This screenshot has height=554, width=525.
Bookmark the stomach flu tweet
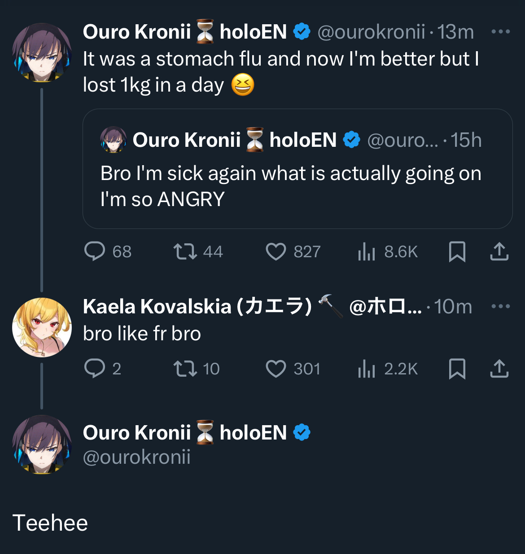457,251
